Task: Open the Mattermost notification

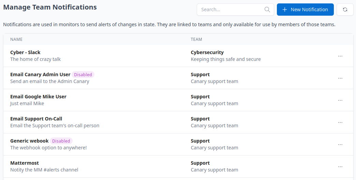Action: tap(25, 163)
